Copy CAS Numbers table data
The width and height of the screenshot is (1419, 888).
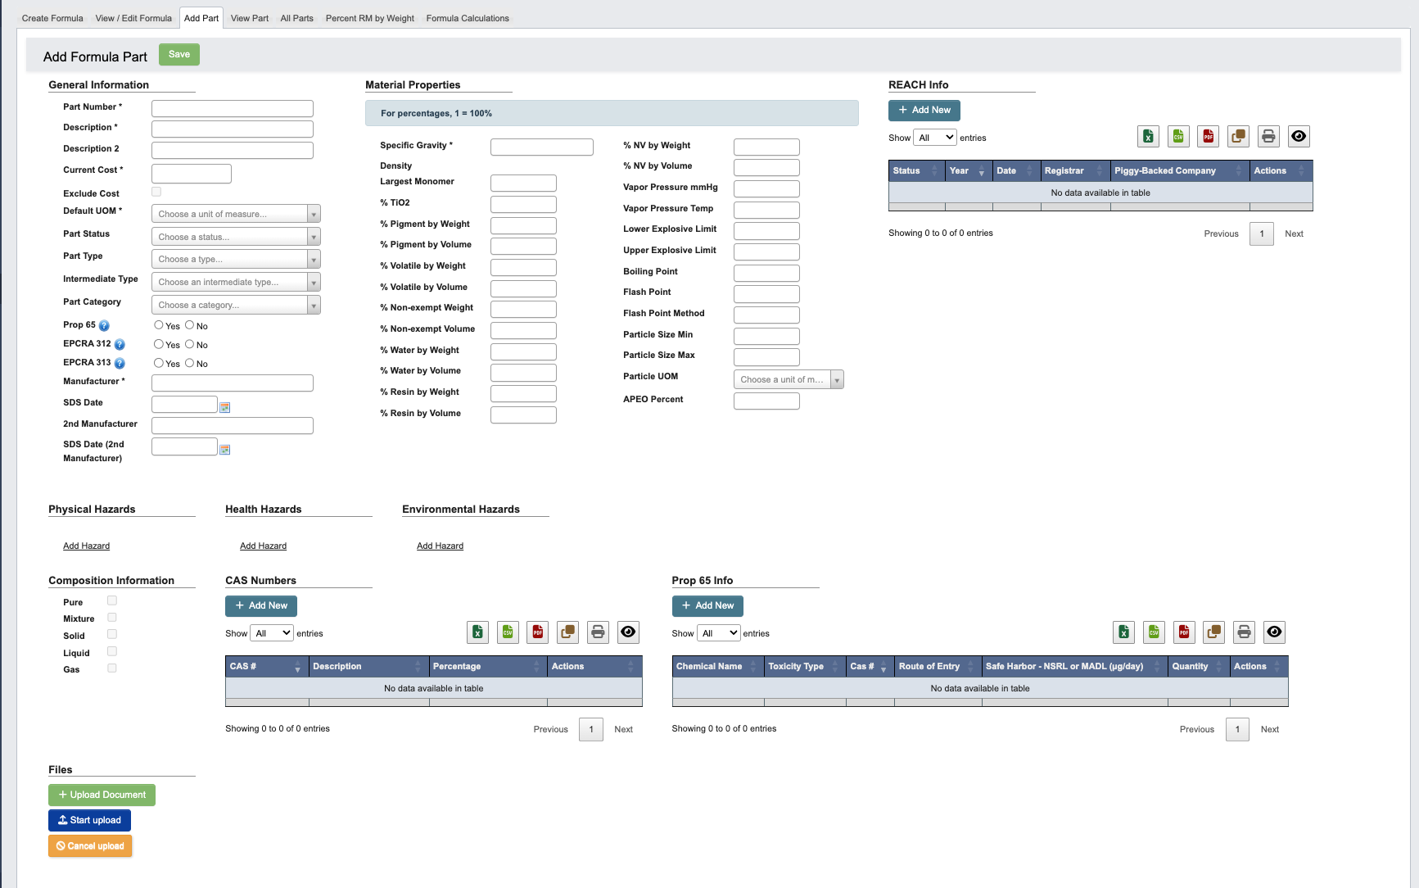567,632
